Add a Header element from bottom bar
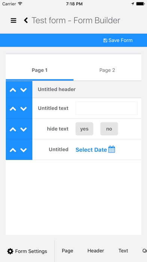This screenshot has height=262, width=147. click(x=96, y=251)
